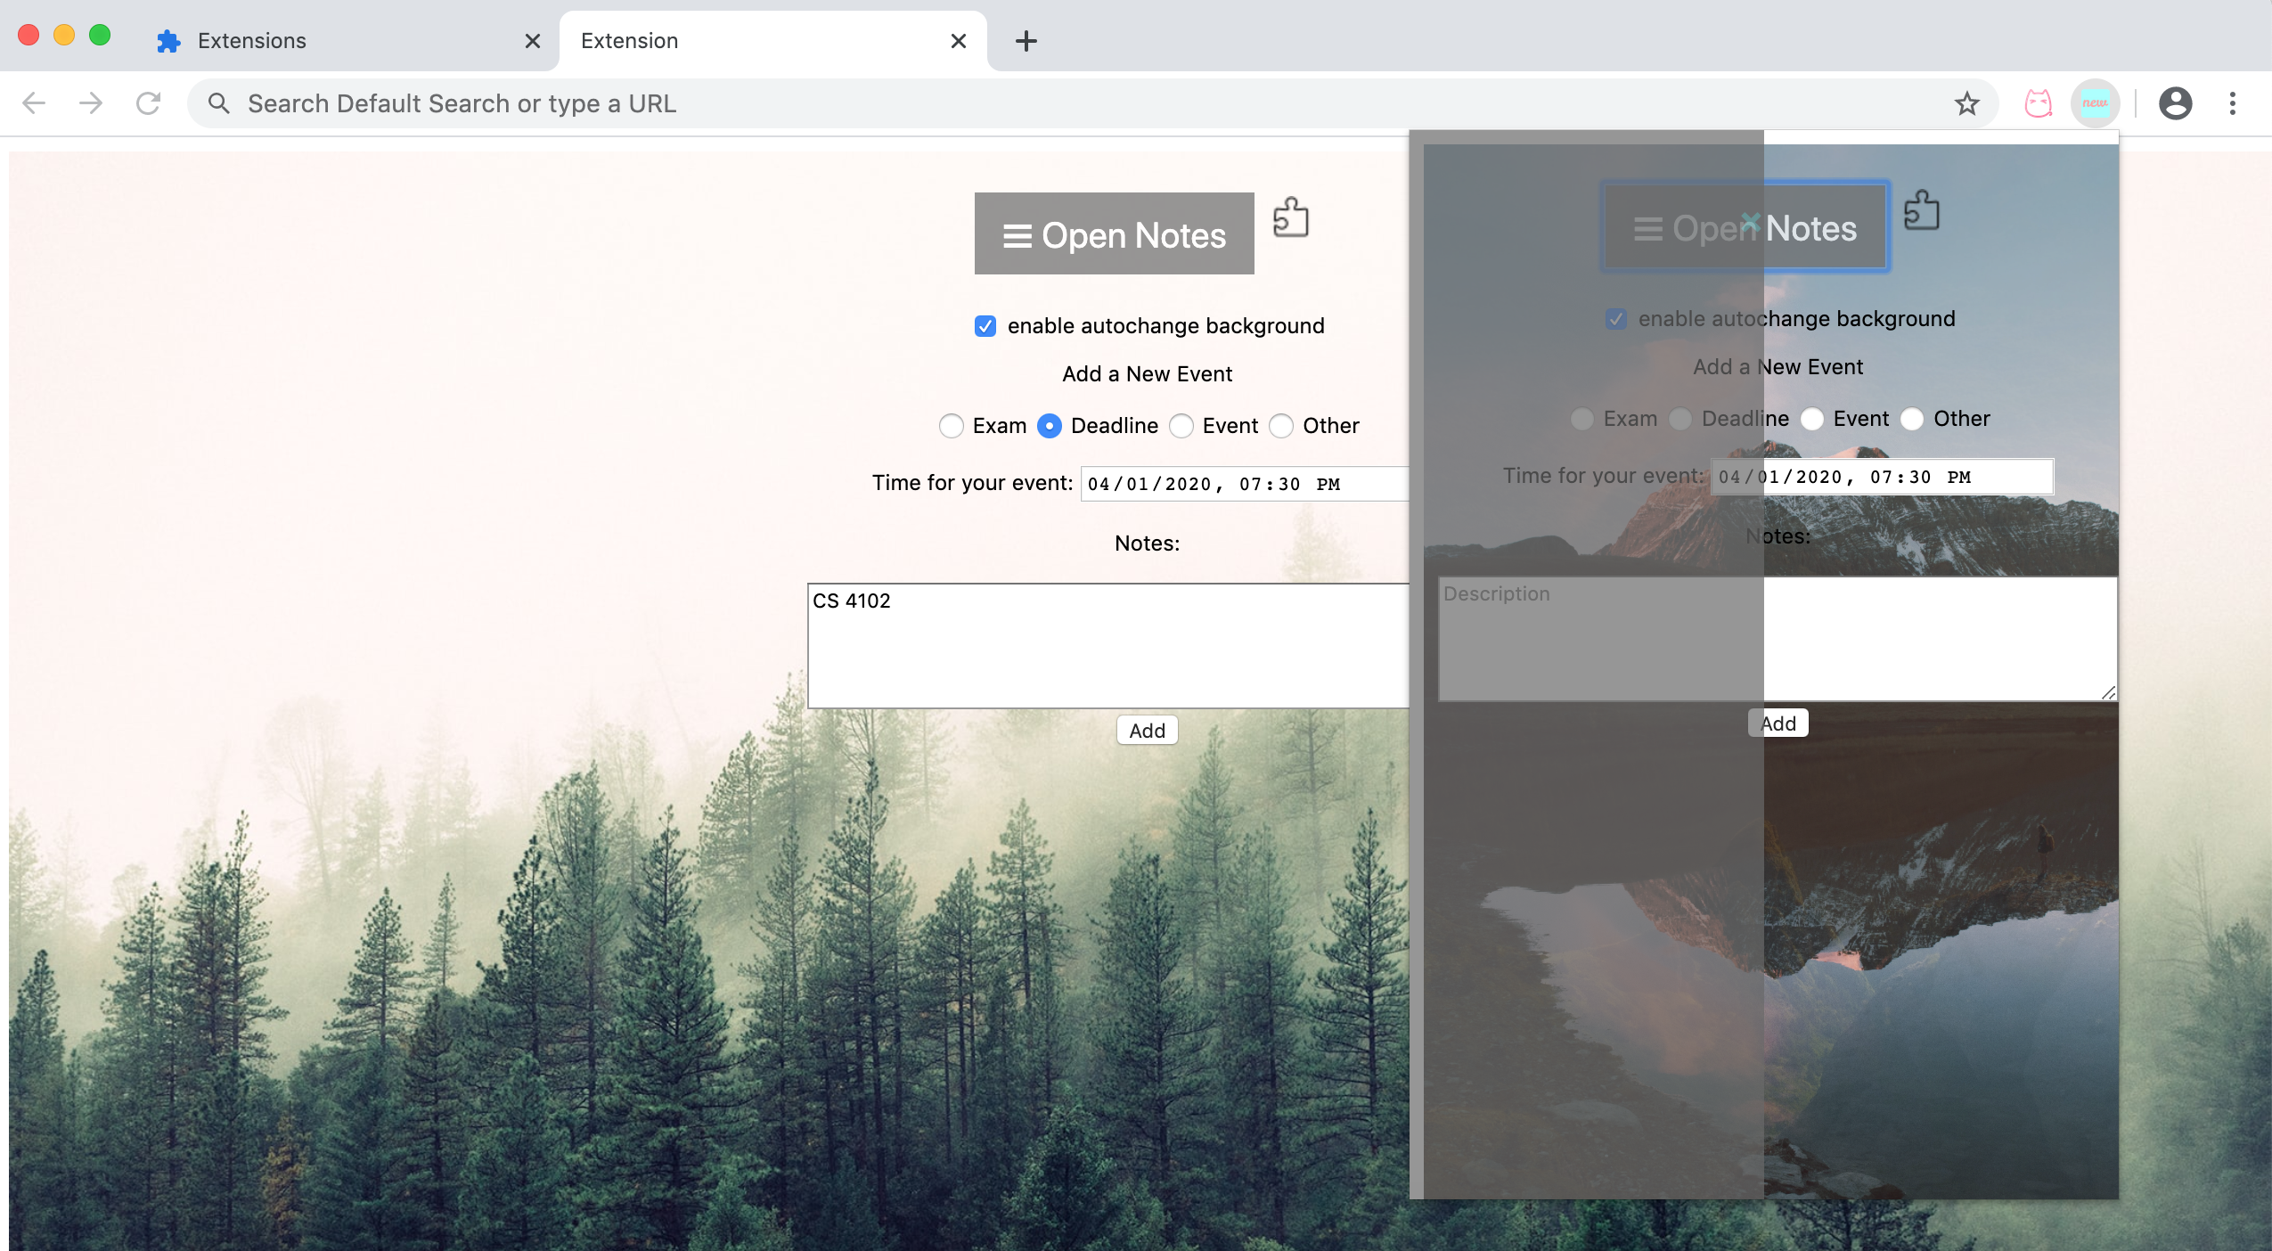Reload the current page
2272x1251 pixels.
pyautogui.click(x=148, y=103)
